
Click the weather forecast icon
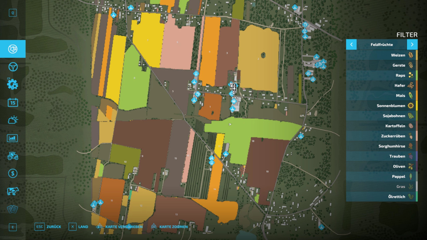pos(13,120)
